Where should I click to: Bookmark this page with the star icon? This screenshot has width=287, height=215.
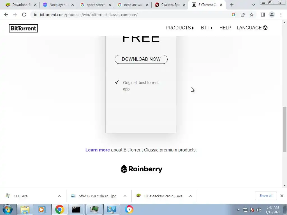point(252,15)
